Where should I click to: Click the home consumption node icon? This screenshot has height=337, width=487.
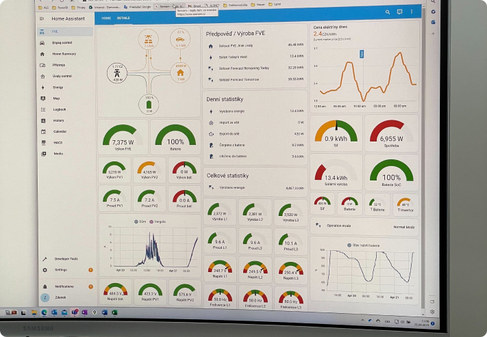tap(181, 72)
